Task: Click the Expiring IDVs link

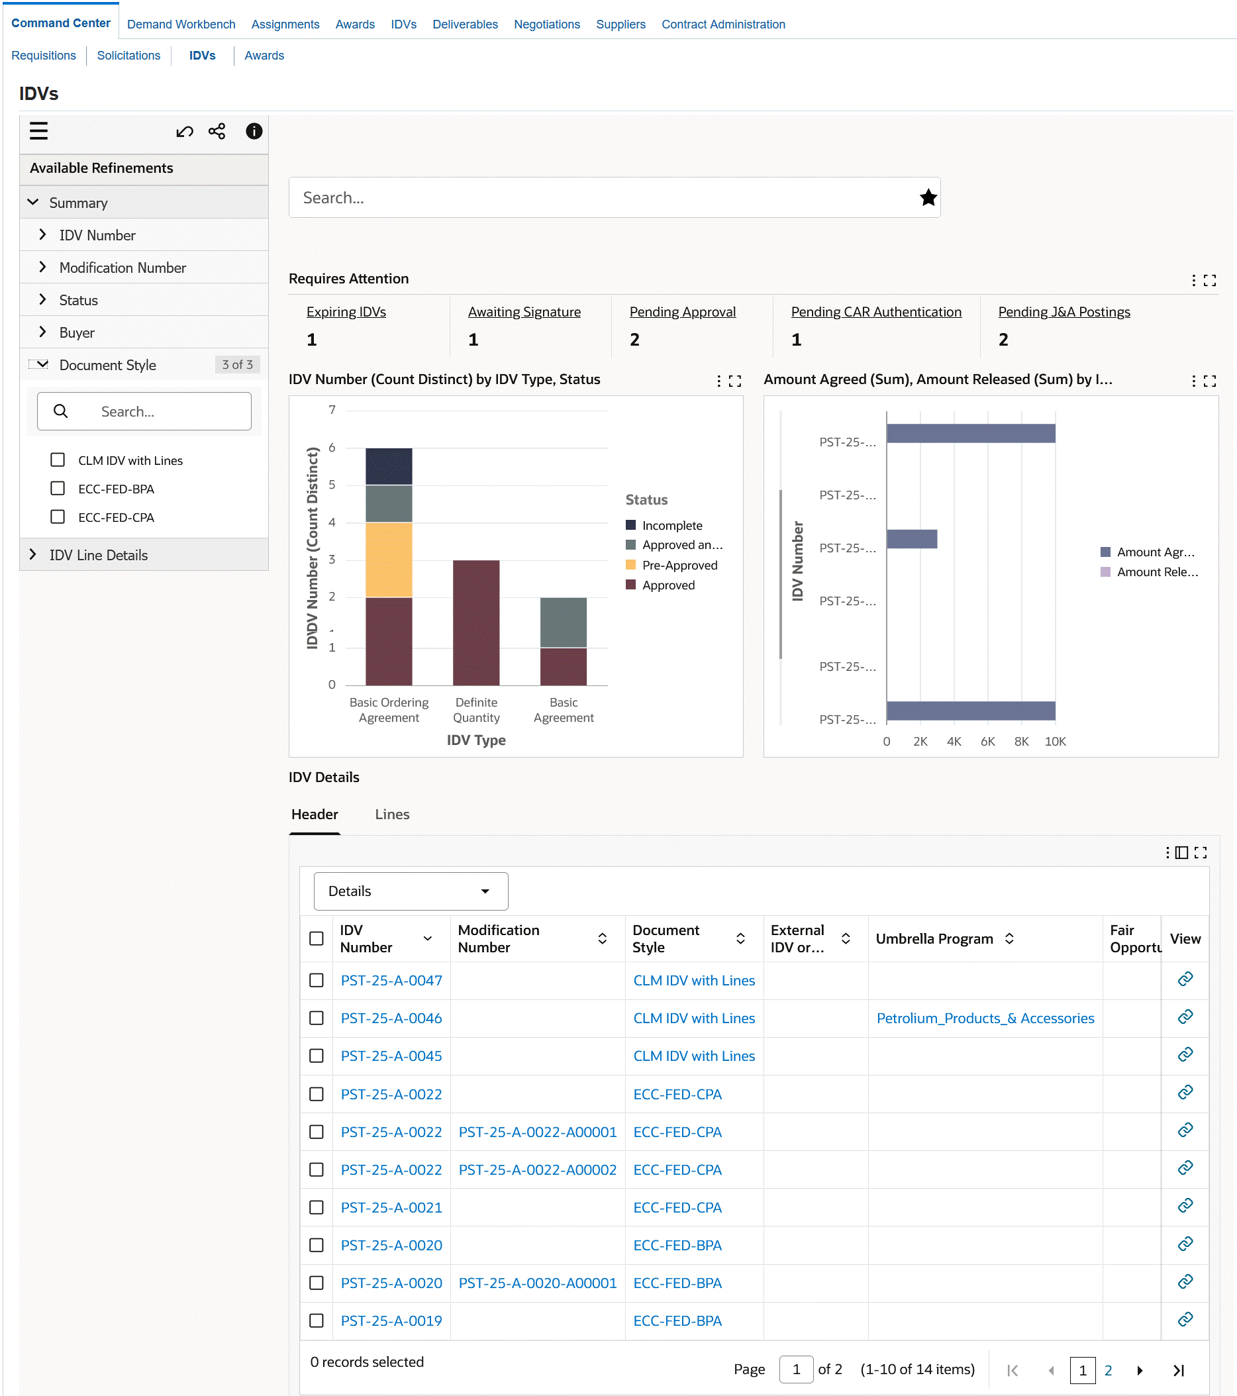Action: pos(346,312)
